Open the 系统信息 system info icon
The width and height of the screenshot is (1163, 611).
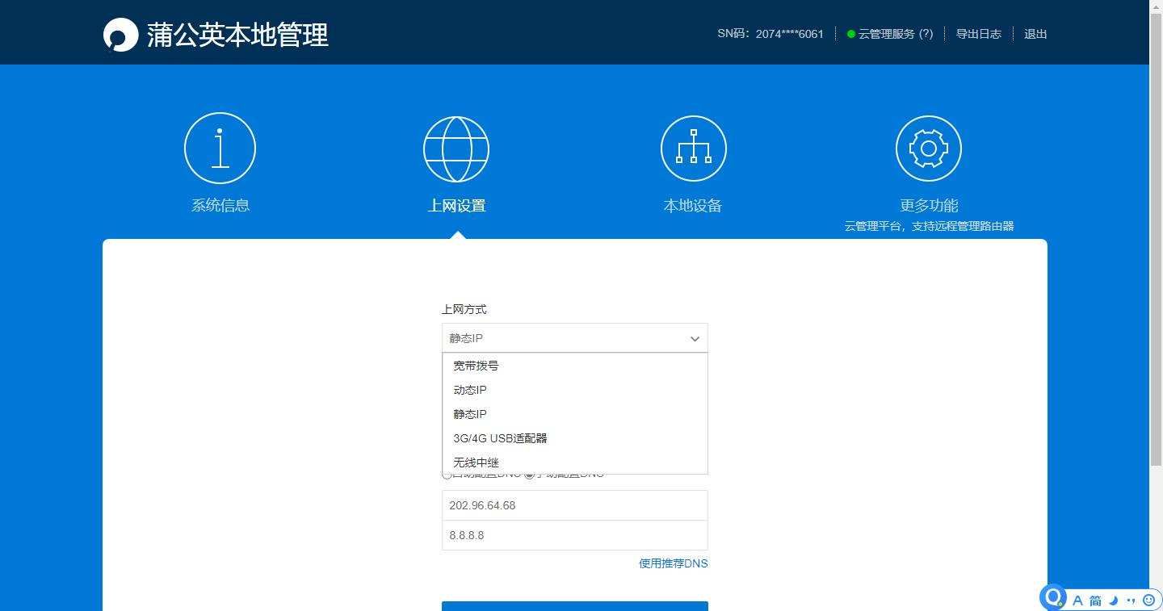220,149
